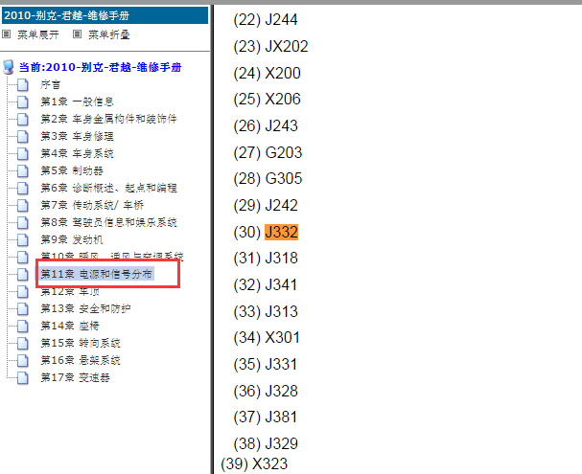Click list entry (26) J243
The image size is (582, 474).
266,126
